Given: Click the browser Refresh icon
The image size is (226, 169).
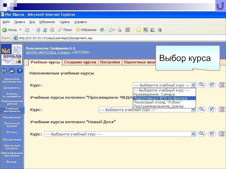Looking at the screenshot, I should (x=45, y=30).
